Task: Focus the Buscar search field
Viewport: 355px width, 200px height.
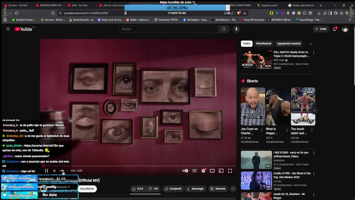Action: (x=169, y=29)
